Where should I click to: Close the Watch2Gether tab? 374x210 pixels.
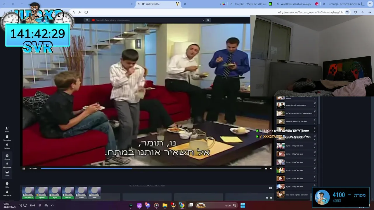click(x=138, y=4)
